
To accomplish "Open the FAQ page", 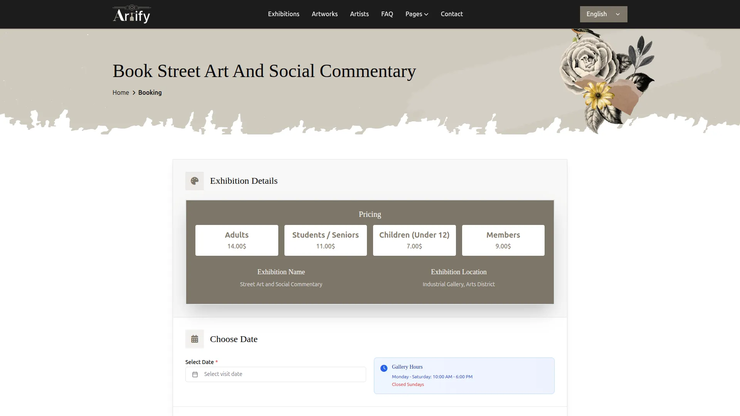I will click(387, 14).
